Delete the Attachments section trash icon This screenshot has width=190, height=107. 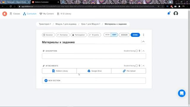[140, 66]
